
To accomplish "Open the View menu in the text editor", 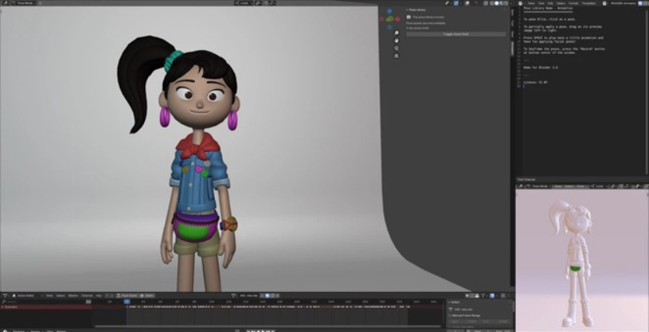I will pyautogui.click(x=531, y=3).
